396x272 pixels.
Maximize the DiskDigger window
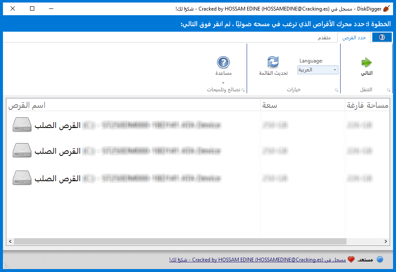[32, 8]
